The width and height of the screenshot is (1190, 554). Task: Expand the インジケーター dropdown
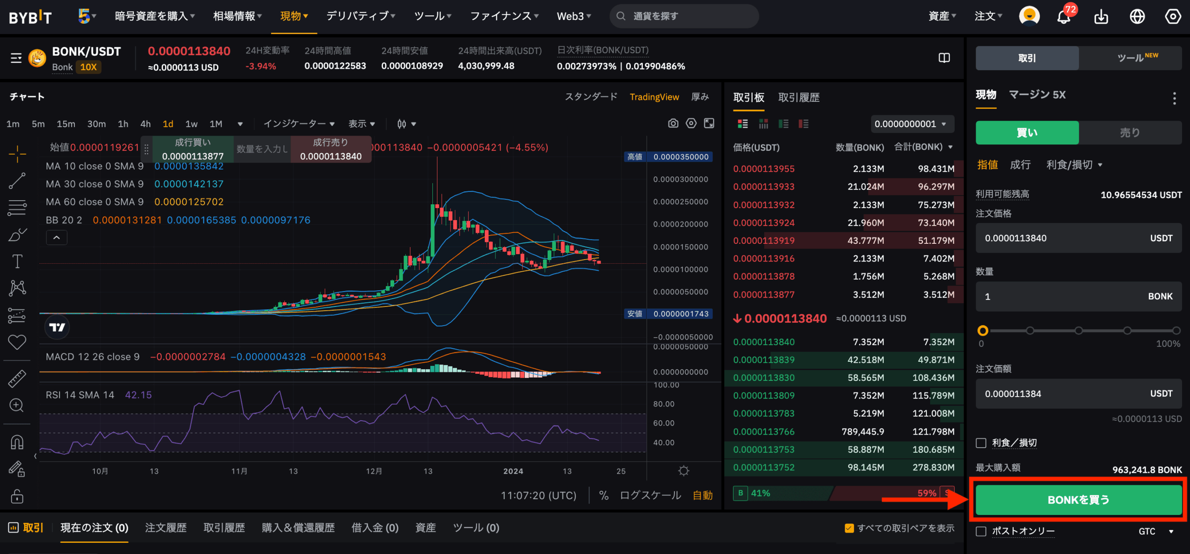tap(299, 124)
